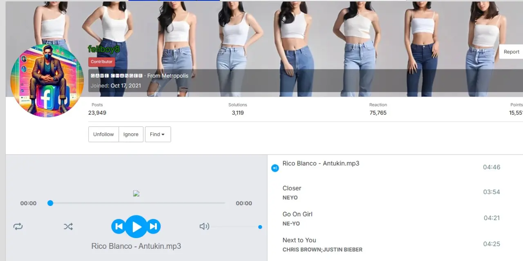Open the Posts count 23,949
The height and width of the screenshot is (261, 523).
tap(97, 113)
